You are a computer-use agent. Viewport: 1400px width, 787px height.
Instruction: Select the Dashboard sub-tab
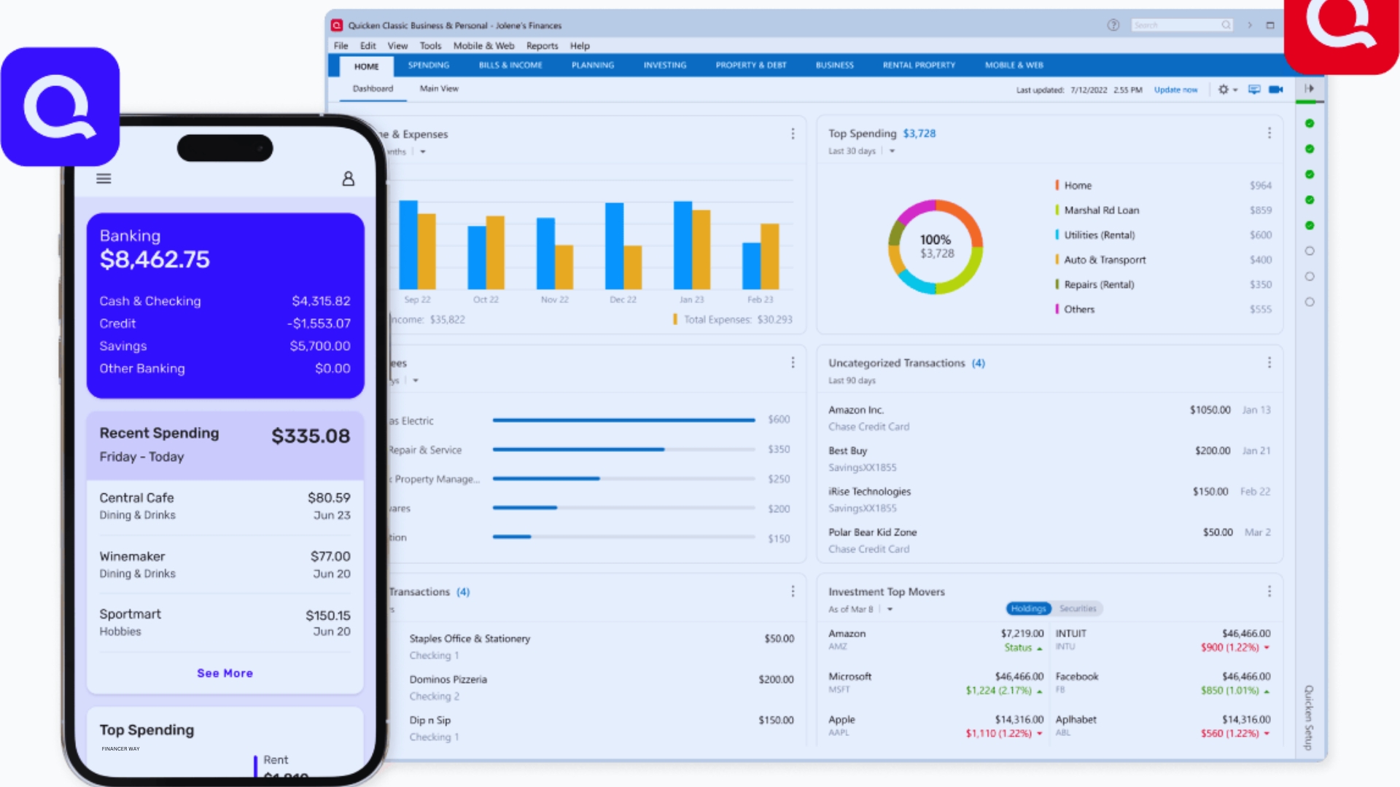pyautogui.click(x=373, y=89)
